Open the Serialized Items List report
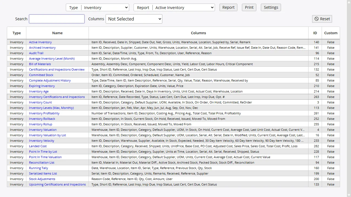351x197 pixels. click(x=43, y=173)
